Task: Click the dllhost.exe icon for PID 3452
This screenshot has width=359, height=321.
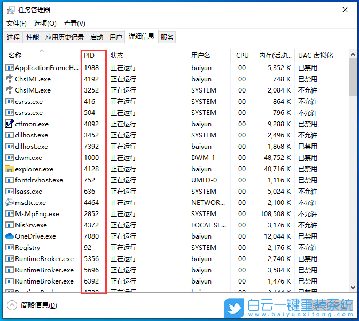Action: point(10,135)
